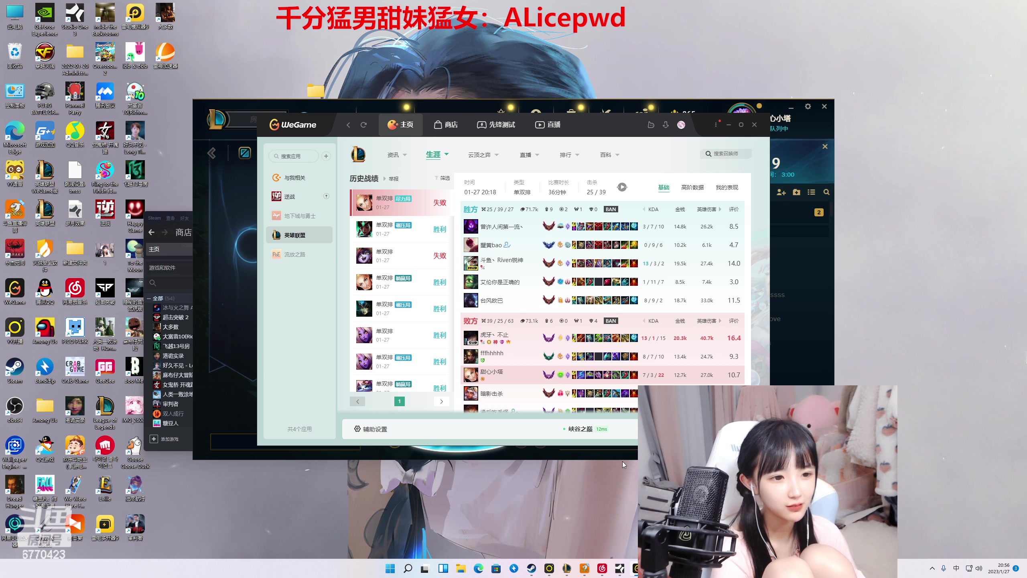1027x578 pixels.
Task: Expand the 云顶之弈 dropdown menu
Action: (x=483, y=155)
